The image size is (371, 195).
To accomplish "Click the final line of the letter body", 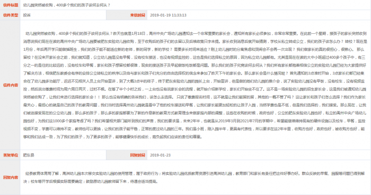I will [112, 137].
